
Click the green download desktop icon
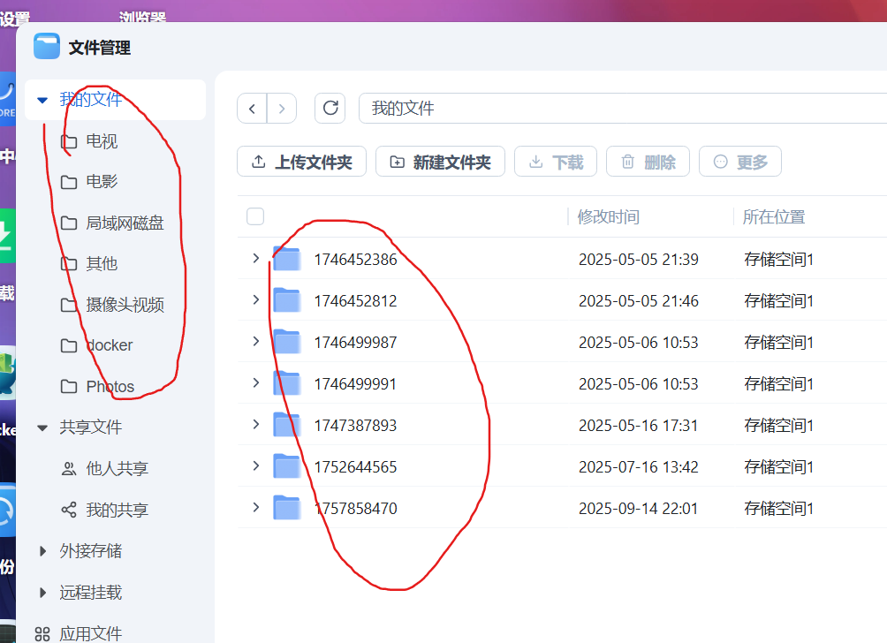7,236
